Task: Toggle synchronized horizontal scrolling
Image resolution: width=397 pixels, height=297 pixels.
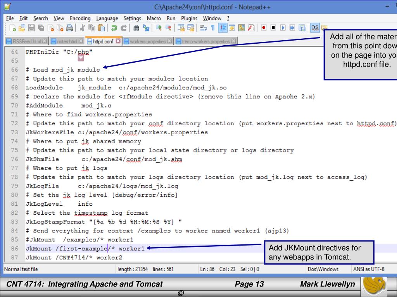Action: [191, 28]
